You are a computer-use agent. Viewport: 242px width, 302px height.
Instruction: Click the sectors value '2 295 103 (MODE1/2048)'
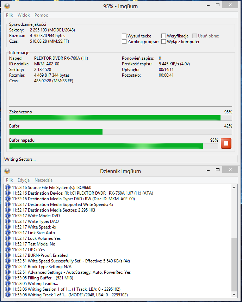click(52, 30)
